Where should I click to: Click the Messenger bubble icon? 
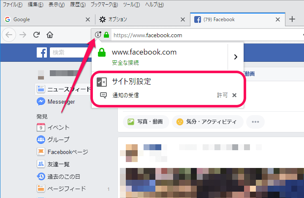point(41,102)
